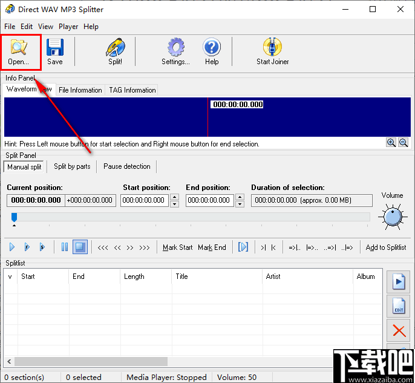Step forward with >> button
Screen dimensions: 415x383
129,247
